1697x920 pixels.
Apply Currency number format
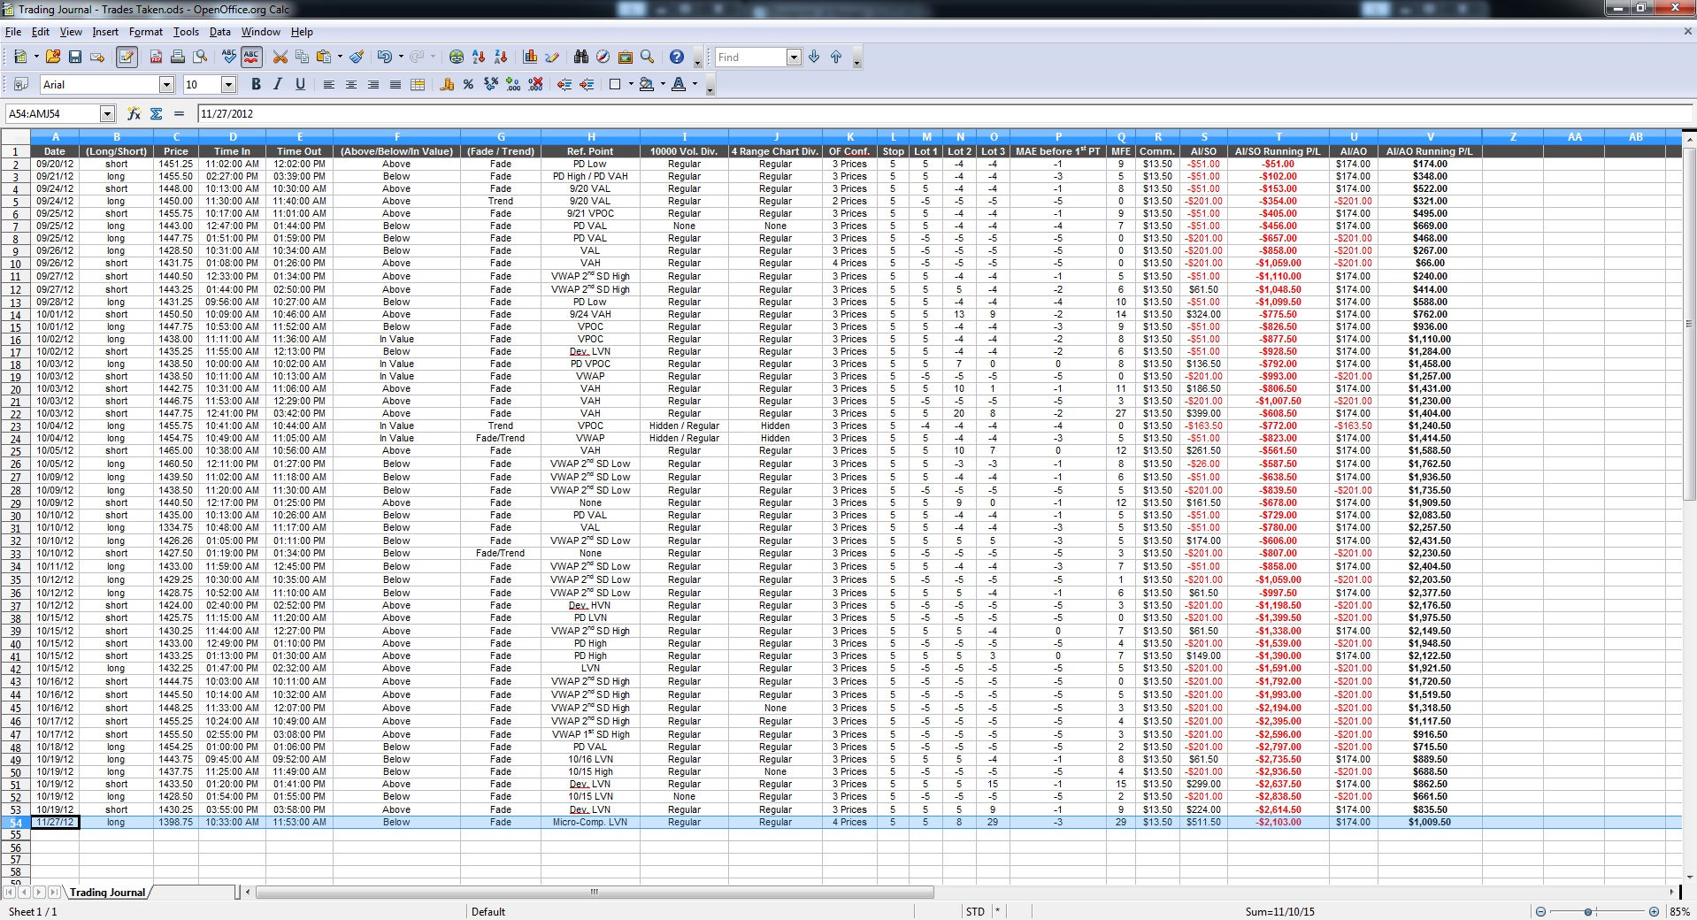pos(447,84)
